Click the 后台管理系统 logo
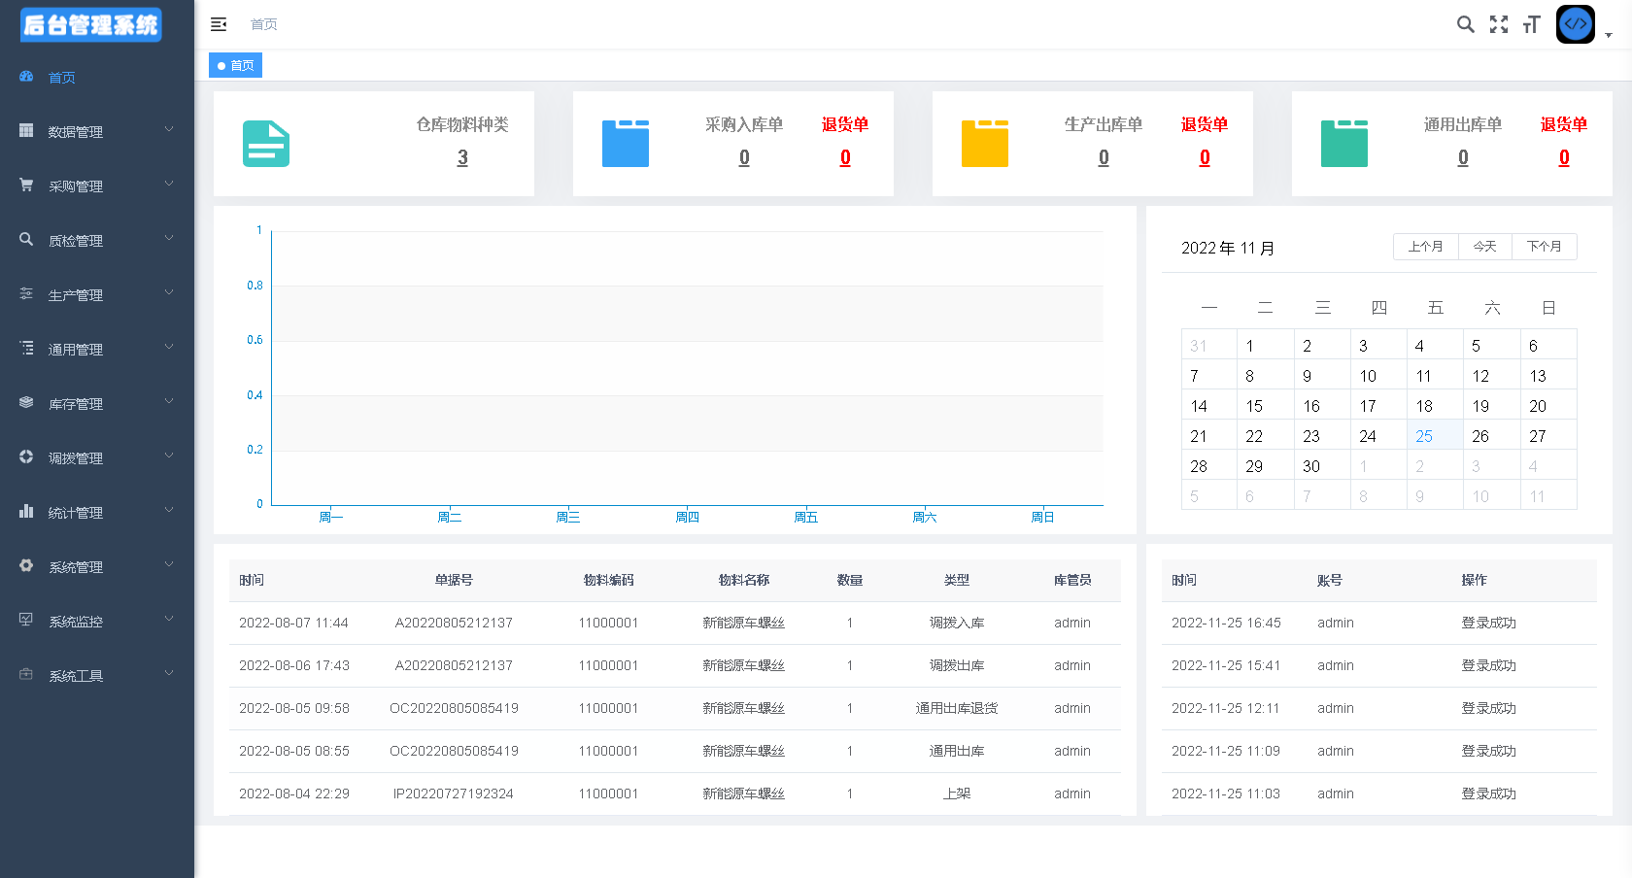 [90, 24]
